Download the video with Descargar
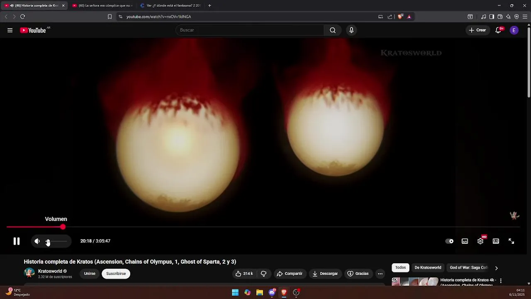The image size is (531, 299). [325, 274]
